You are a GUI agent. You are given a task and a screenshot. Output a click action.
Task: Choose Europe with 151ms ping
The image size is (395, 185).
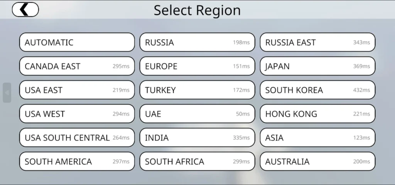197,66
